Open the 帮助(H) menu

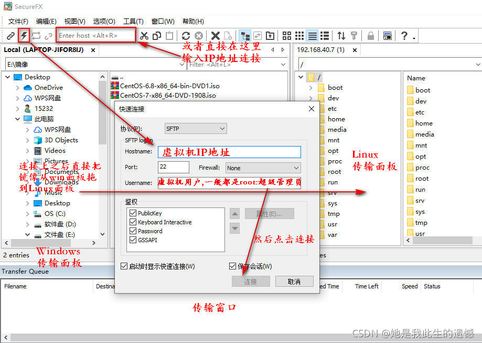(193, 21)
